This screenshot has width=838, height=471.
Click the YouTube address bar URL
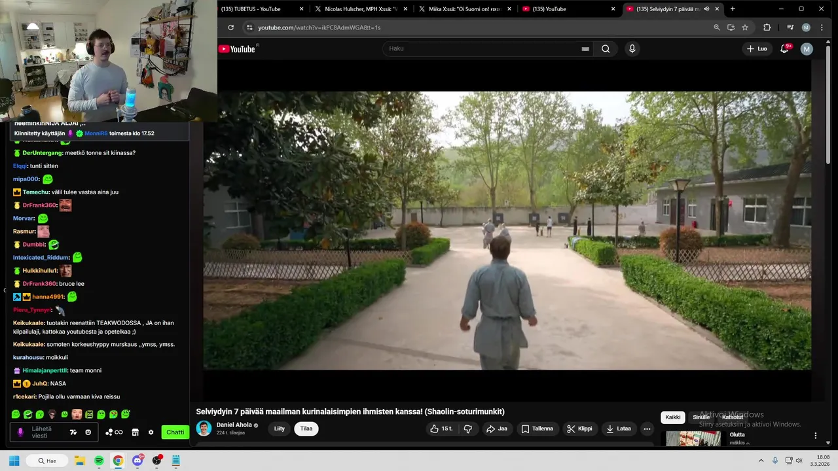[x=319, y=27]
